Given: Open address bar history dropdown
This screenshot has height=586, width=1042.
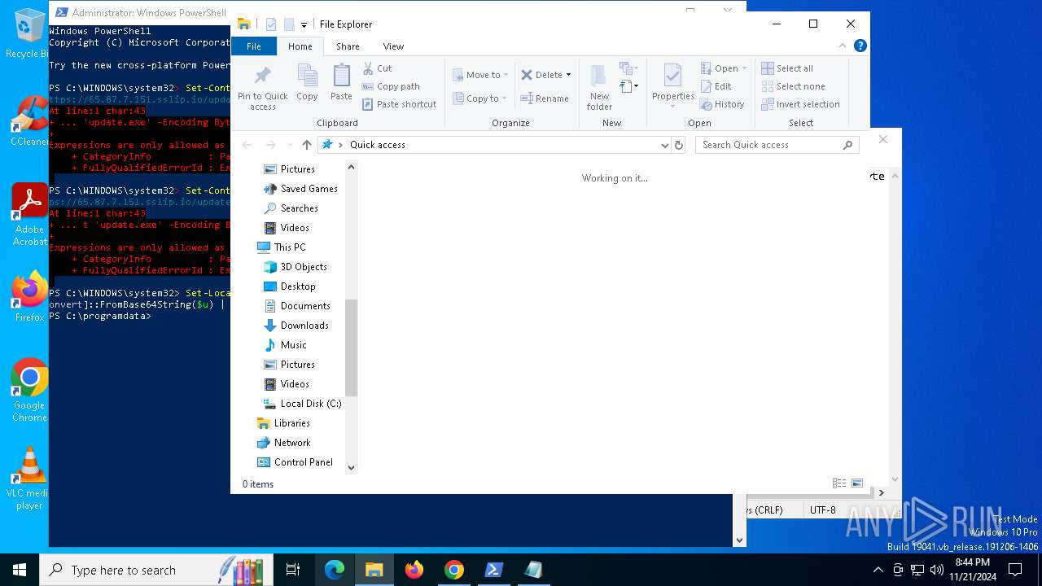Looking at the screenshot, I should tap(665, 145).
